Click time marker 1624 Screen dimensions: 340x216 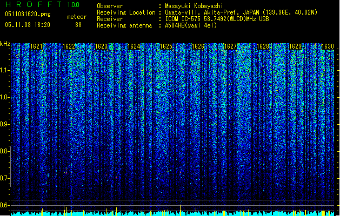134,46
